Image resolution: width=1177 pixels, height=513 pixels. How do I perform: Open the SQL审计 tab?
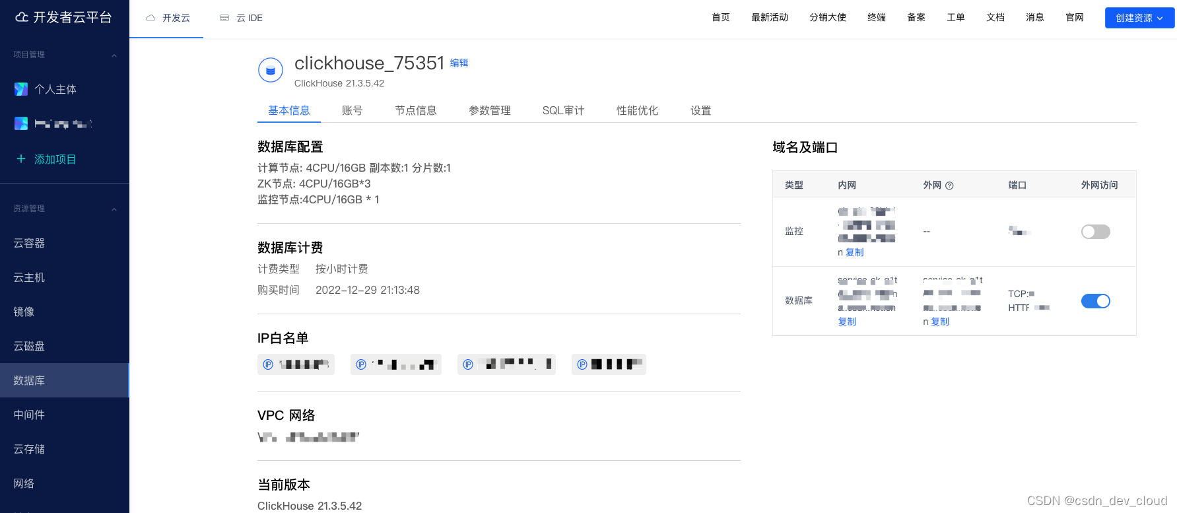(x=563, y=110)
